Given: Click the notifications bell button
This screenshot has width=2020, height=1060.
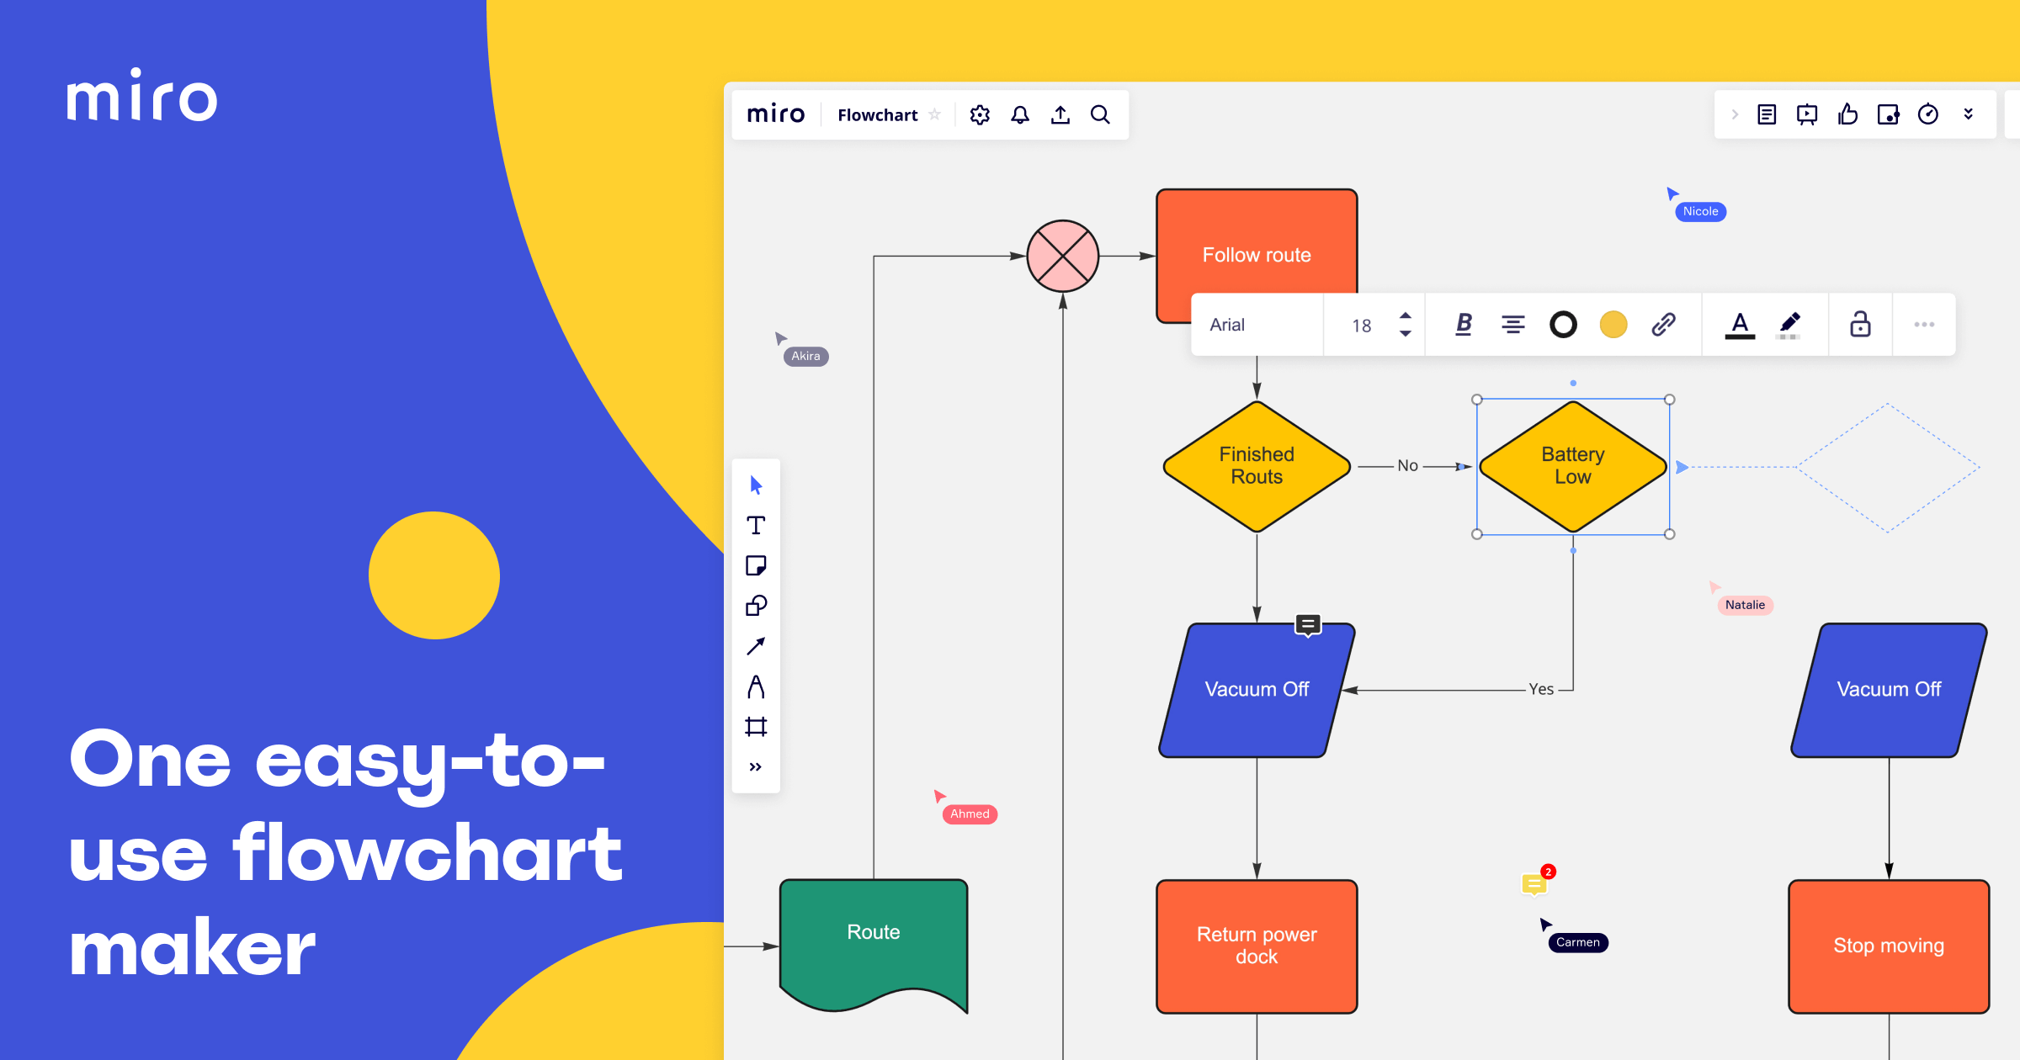Looking at the screenshot, I should 1019,118.
